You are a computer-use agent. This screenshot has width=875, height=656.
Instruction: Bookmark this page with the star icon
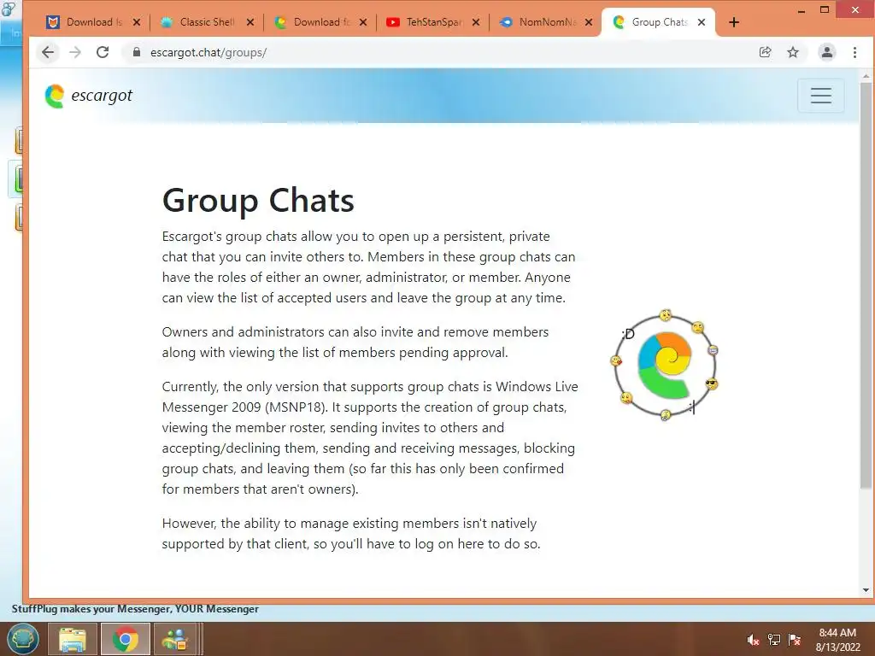793,52
